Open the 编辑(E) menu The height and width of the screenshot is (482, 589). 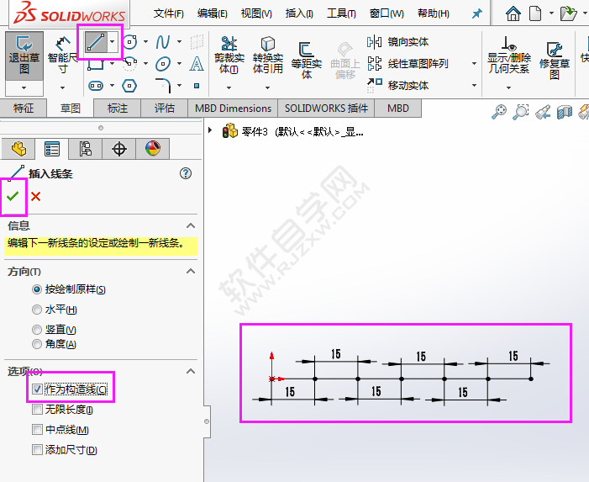point(213,14)
